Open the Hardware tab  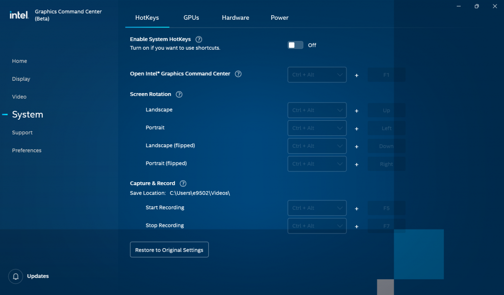[235, 18]
